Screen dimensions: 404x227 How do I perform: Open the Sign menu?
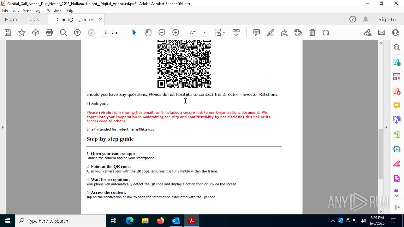point(39,10)
